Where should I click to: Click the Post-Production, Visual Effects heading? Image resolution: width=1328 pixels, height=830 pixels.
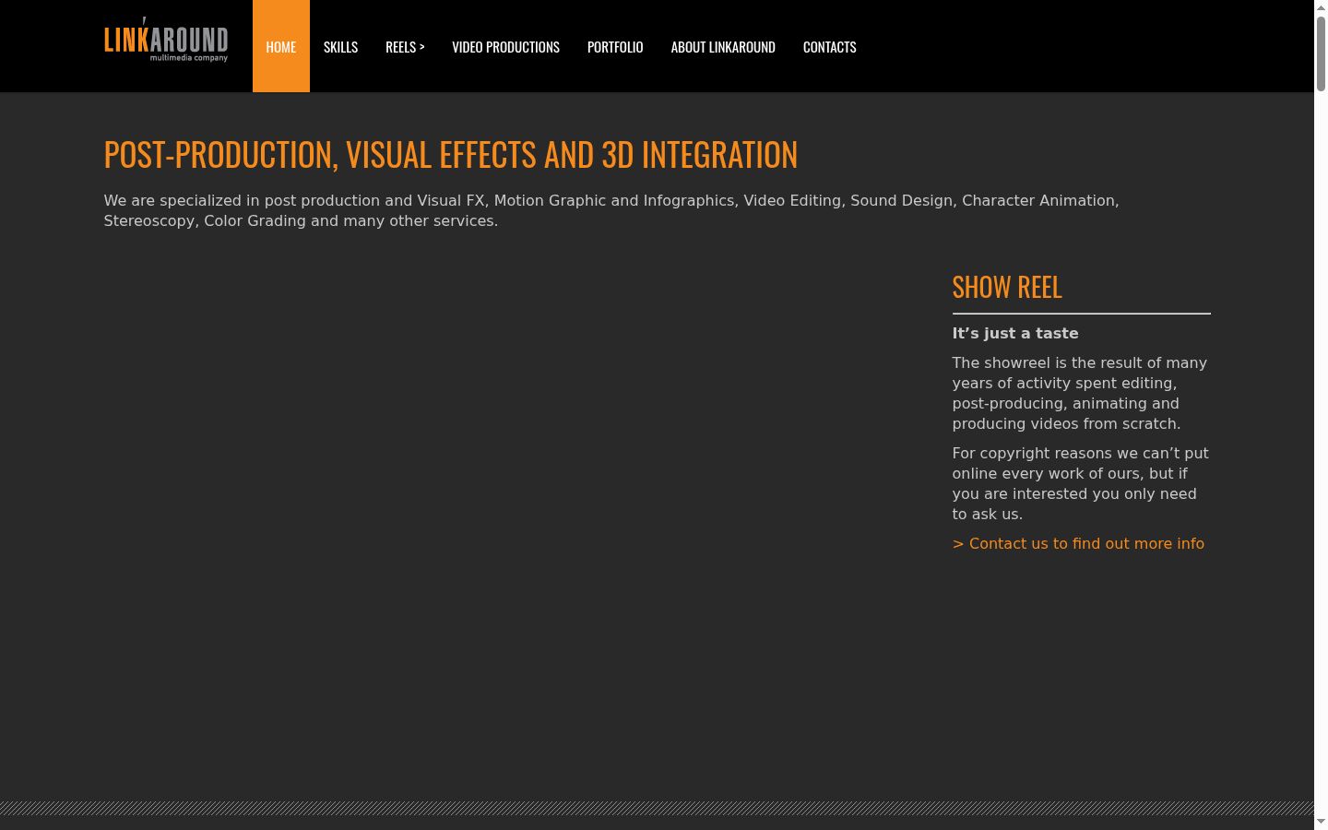[451, 154]
